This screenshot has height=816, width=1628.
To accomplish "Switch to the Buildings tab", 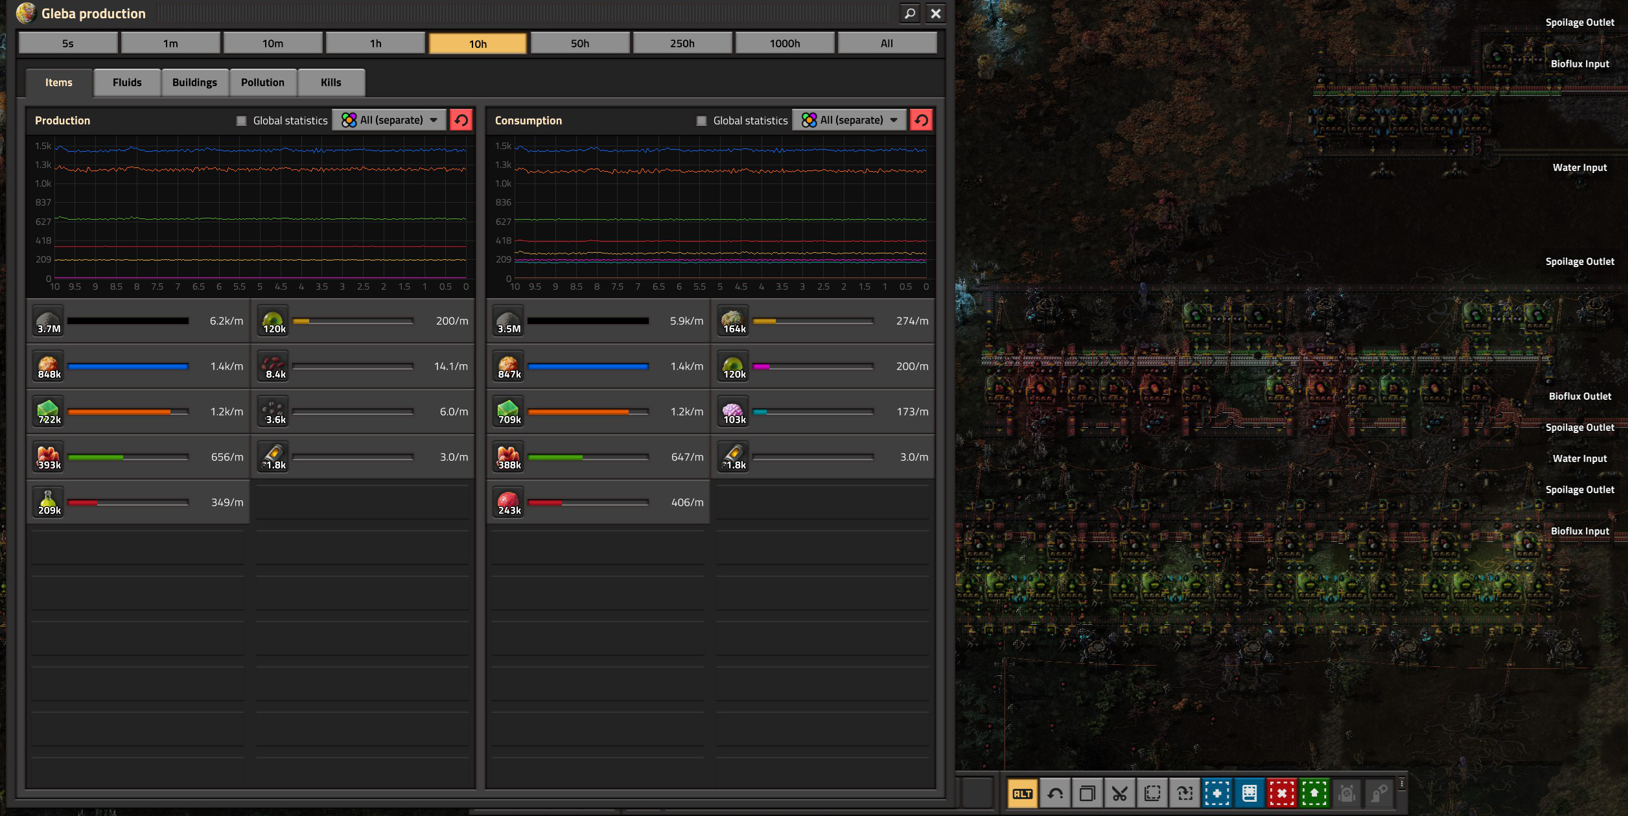I will click(x=194, y=82).
